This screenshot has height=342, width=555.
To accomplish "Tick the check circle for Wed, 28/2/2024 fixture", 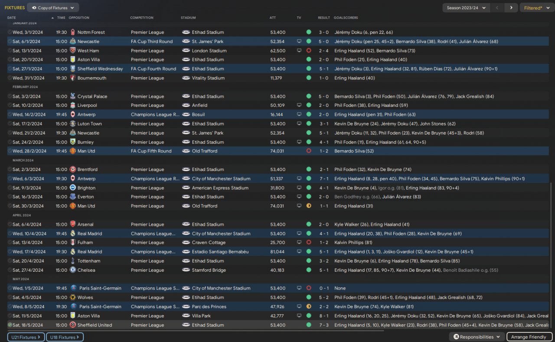I will (10, 151).
